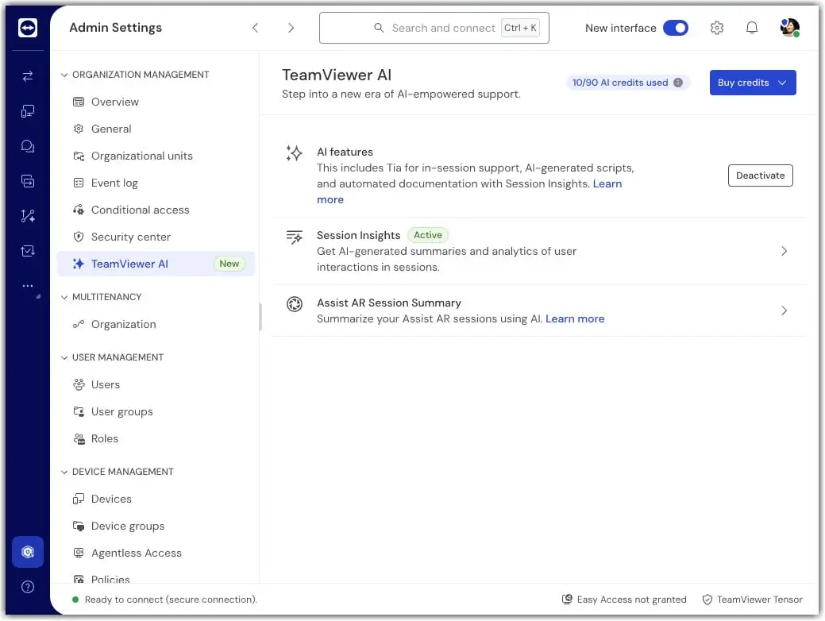Follow Learn more link under AI features
Image resolution: width=825 pixels, height=621 pixels.
tap(607, 183)
